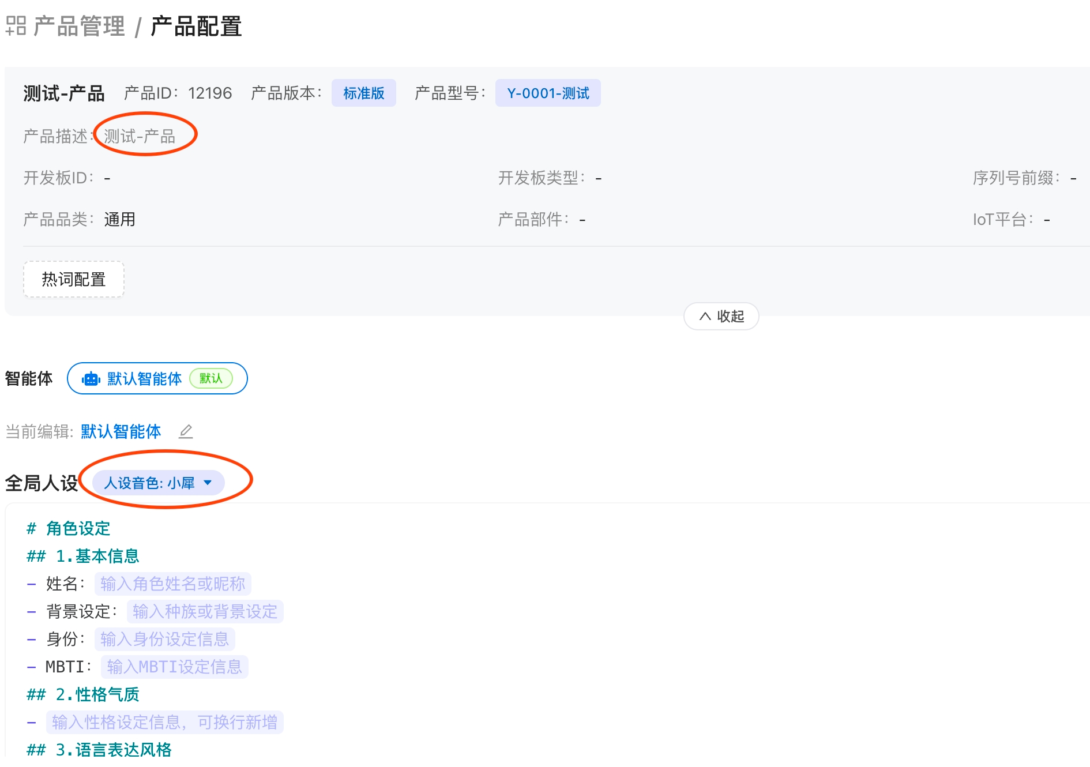This screenshot has height=767, width=1090.
Task: Fill the 输入角色姓名或昵称 placeholder field
Action: [x=173, y=584]
